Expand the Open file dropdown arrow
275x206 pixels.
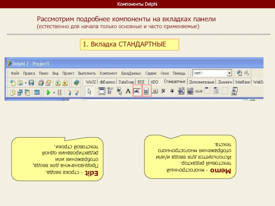(25, 83)
